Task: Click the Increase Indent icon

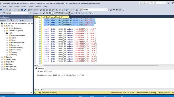Action: pyautogui.click(x=86, y=13)
